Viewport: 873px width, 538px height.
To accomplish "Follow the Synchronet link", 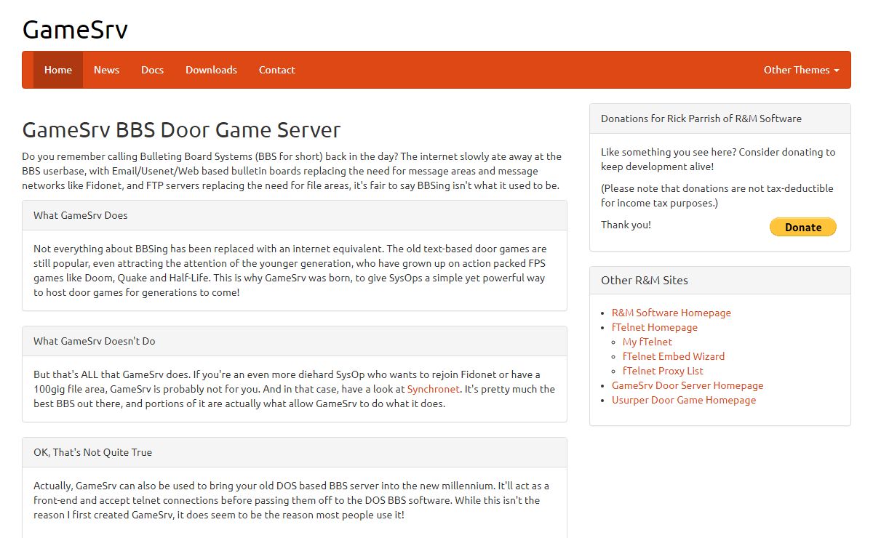I will pos(433,389).
